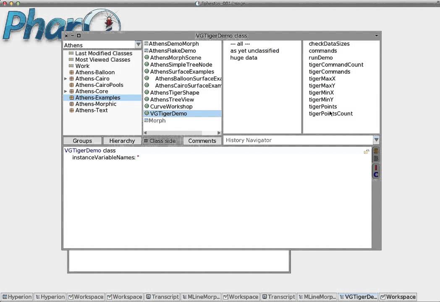The width and height of the screenshot is (440, 302).
Task: Select the runDemo method
Action: [320, 58]
